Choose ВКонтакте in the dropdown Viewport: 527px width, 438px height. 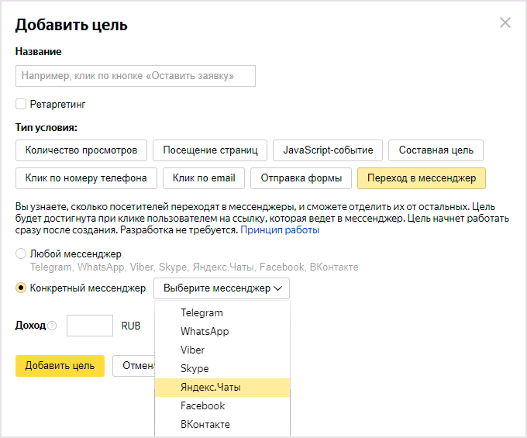[x=205, y=425]
